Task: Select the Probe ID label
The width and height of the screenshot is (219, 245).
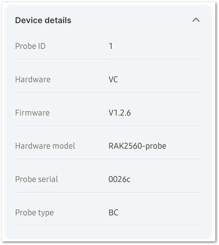Action: (30, 46)
